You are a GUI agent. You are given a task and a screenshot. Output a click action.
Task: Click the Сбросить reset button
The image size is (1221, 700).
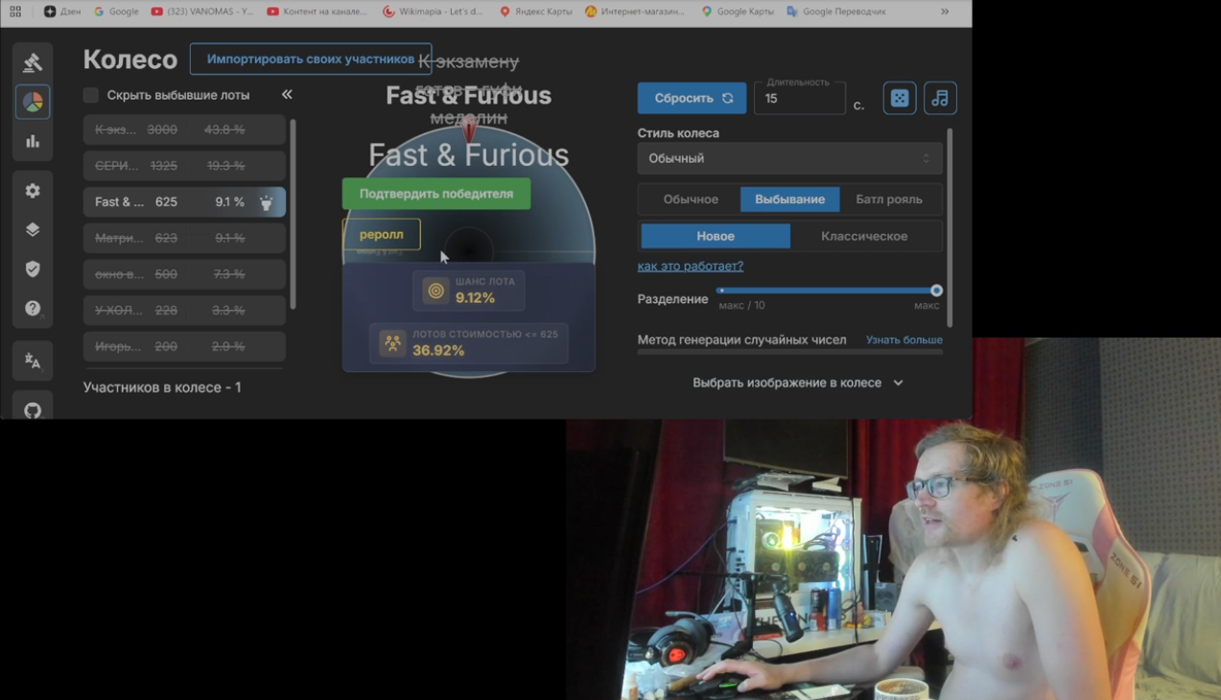[x=692, y=98]
